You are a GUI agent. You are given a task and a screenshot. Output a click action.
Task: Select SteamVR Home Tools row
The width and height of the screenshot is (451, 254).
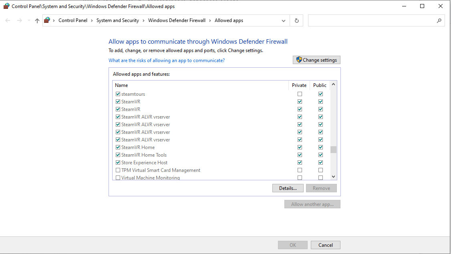[x=144, y=155]
